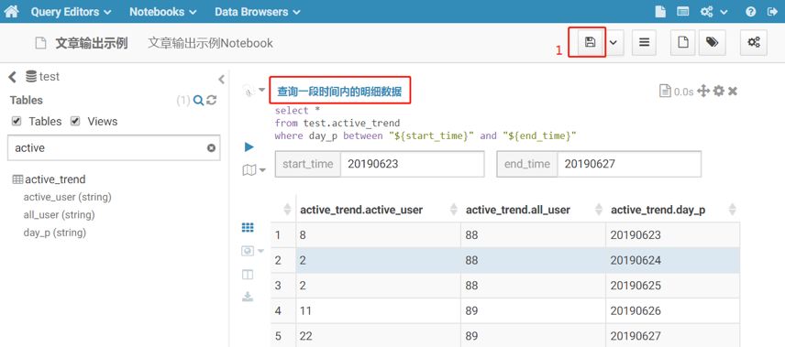785x347 pixels.
Task: Select column all_user (string)
Action: tap(59, 215)
